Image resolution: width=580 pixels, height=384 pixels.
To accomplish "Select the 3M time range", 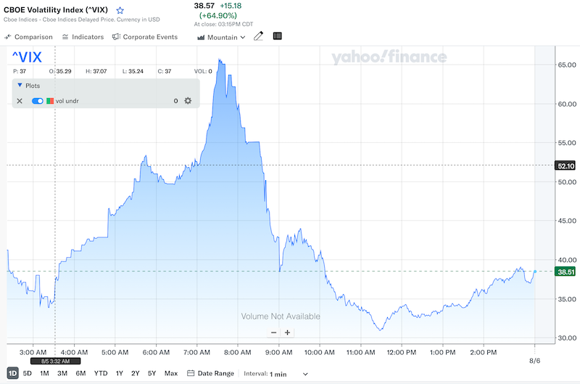I will point(62,373).
